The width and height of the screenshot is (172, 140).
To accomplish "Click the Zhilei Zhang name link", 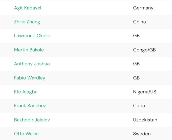I will [27, 22].
